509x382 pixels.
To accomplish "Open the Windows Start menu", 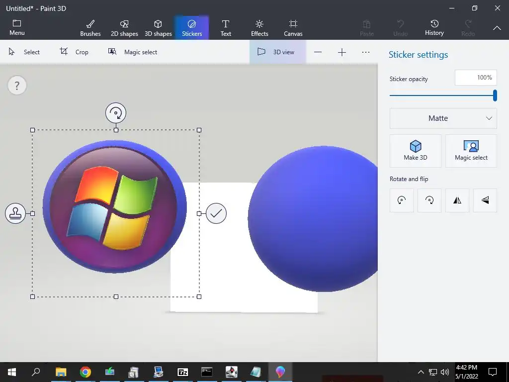I will [x=12, y=372].
